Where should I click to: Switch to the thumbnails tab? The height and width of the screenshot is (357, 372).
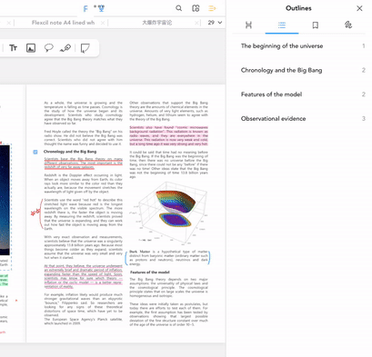coord(248,25)
